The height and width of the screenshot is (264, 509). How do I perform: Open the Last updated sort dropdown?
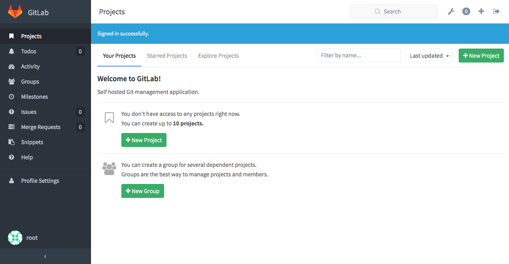click(x=429, y=55)
